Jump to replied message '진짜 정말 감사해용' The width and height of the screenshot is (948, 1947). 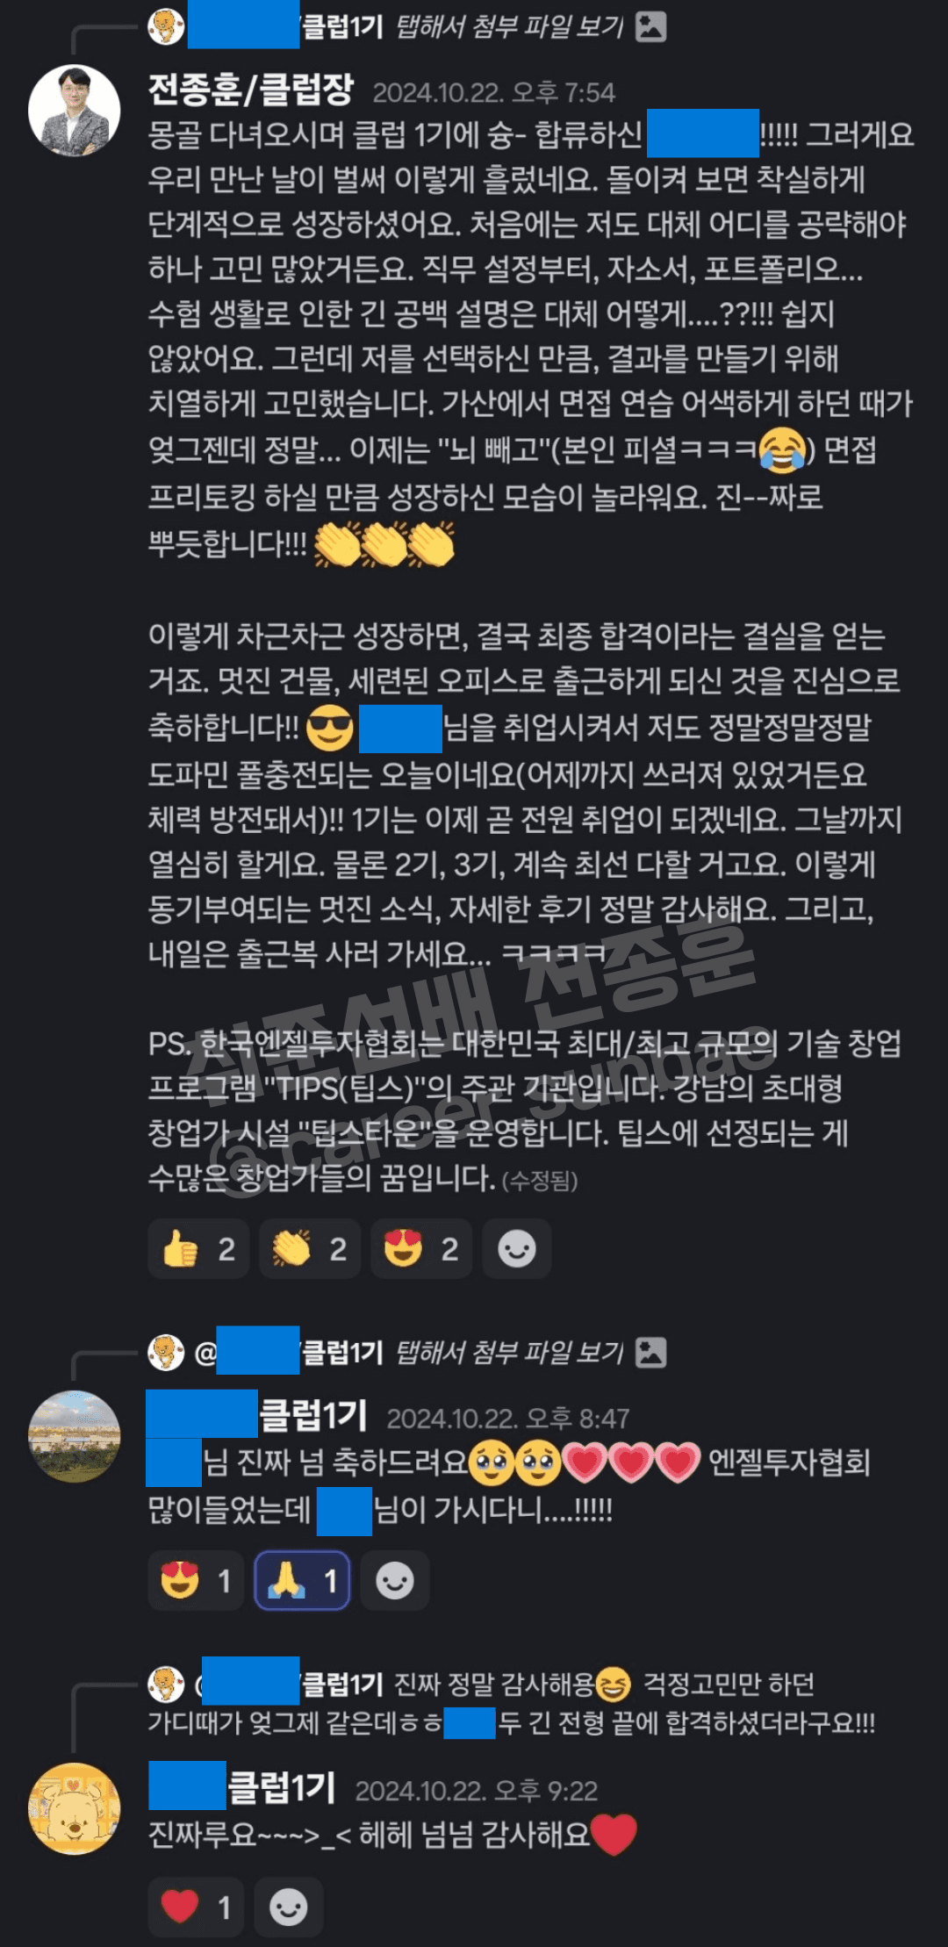click(x=494, y=1684)
